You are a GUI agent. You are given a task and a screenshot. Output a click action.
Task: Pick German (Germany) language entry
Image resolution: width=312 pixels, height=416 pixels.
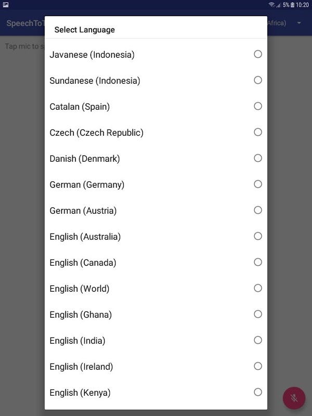pos(87,185)
